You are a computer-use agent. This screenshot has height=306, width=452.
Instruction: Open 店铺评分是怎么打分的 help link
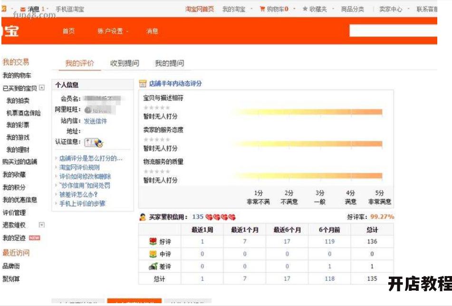click(91, 158)
